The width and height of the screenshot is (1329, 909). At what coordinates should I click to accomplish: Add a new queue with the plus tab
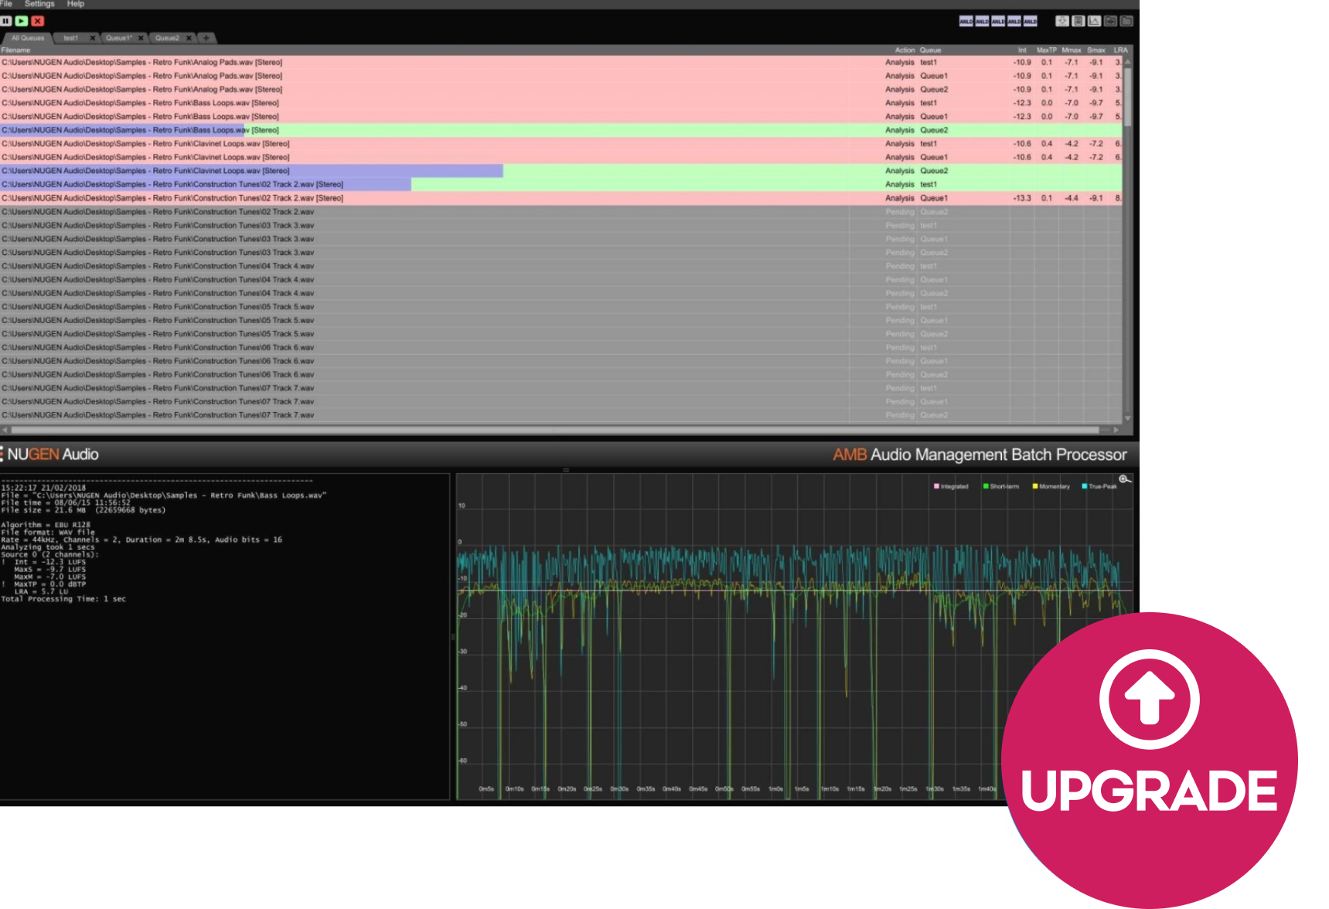pos(206,37)
